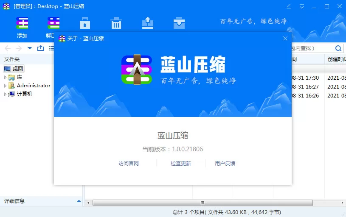
Task: Click the 08-31 17:30 time cell
Action: [305, 78]
